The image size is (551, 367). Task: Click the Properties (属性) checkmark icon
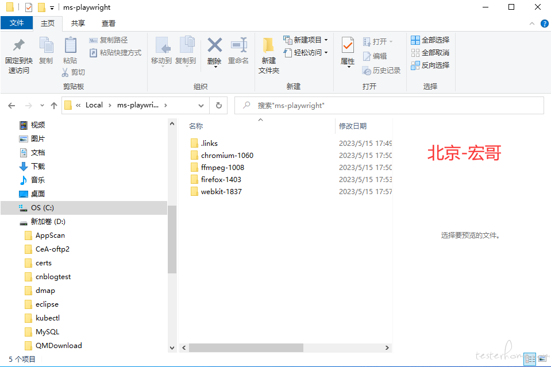pyautogui.click(x=348, y=45)
